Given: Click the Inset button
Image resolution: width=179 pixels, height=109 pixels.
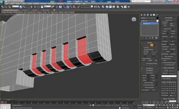Looking at the screenshot, I should pos(153,78).
